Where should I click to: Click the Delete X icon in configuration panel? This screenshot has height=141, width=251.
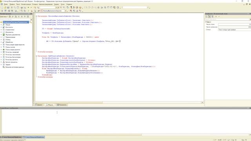point(19,16)
